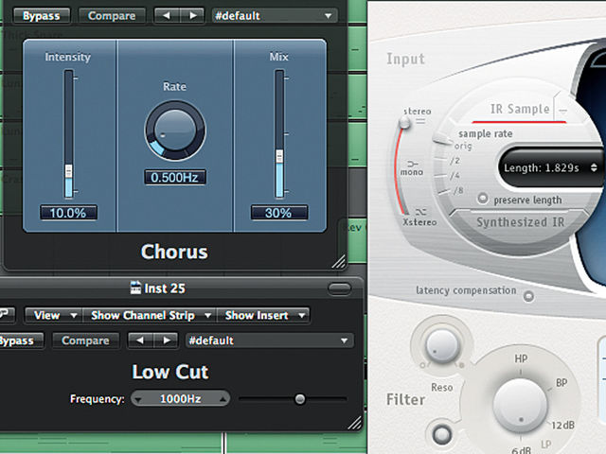Open the Low Cut #default preset dropdown
This screenshot has width=606, height=454.
point(269,340)
